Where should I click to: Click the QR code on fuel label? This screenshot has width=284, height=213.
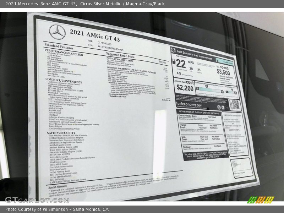pos(235,104)
